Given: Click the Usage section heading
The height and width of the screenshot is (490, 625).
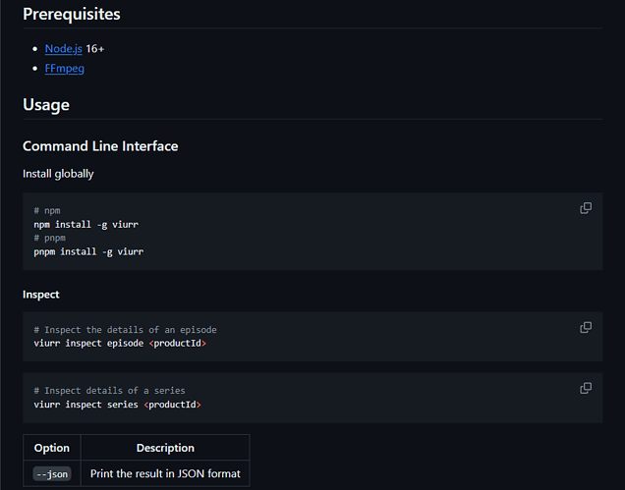Looking at the screenshot, I should point(46,104).
